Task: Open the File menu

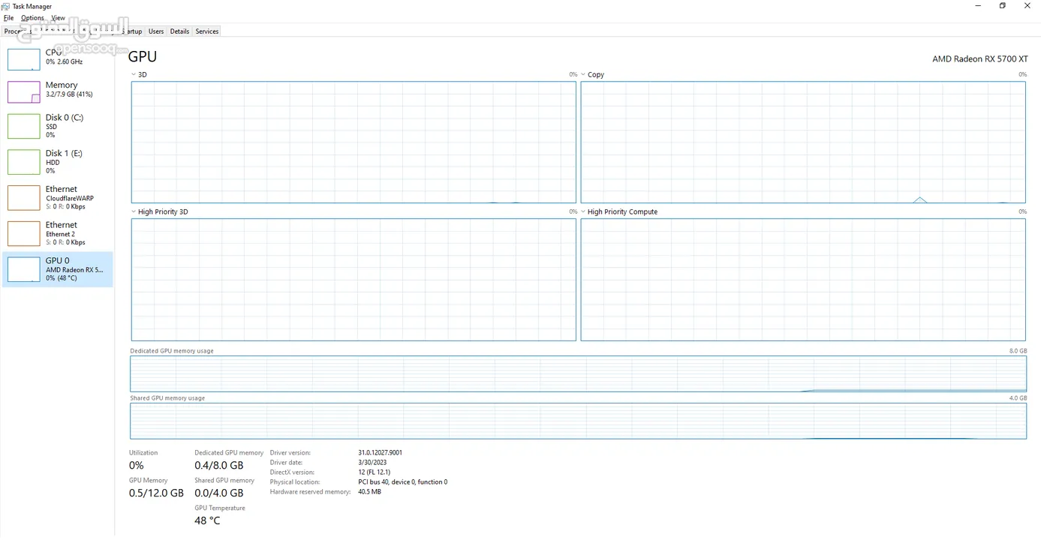Action: [9, 18]
